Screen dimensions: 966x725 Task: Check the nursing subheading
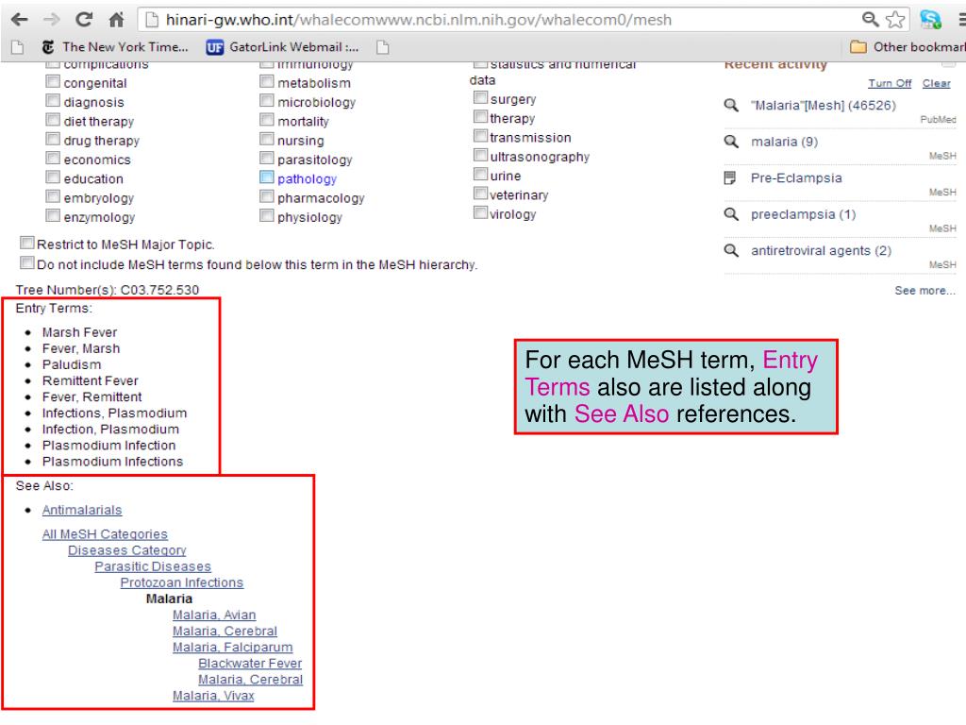point(267,140)
